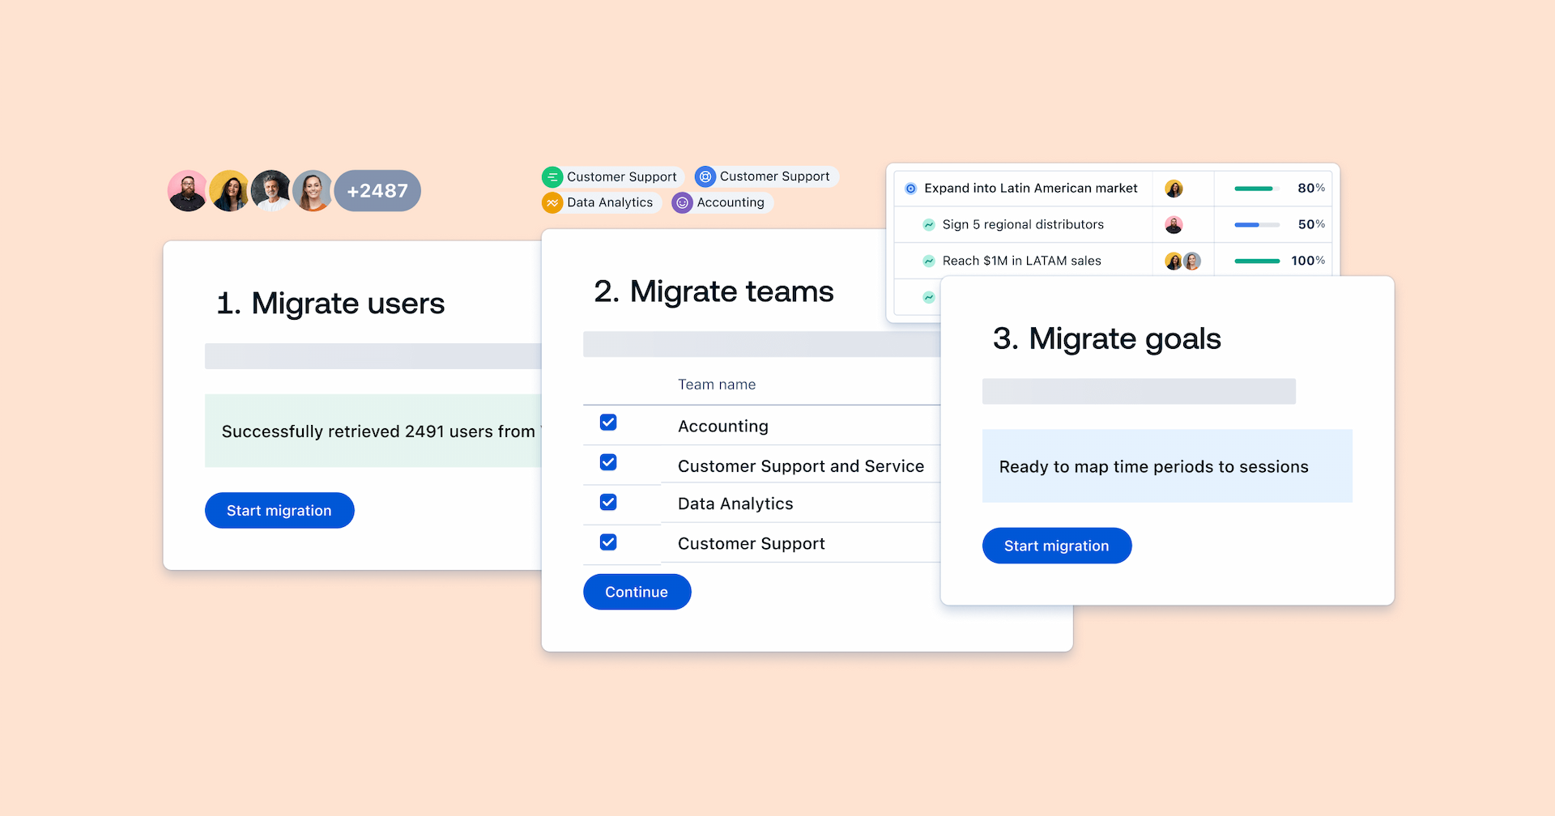This screenshot has height=816, width=1555.
Task: Click the bearded man's avatar with pink background
Action: (188, 191)
